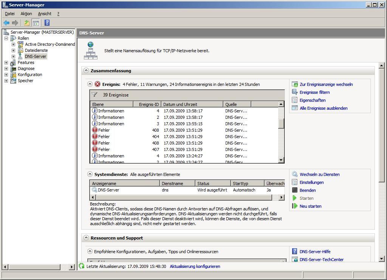The image size is (387, 280).
Task: Sort services by Anzeigename column header
Action: tap(125, 184)
